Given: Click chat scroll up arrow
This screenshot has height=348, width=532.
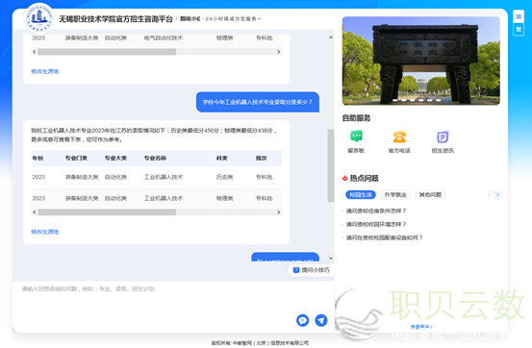Looking at the screenshot, I should tap(331, 37).
